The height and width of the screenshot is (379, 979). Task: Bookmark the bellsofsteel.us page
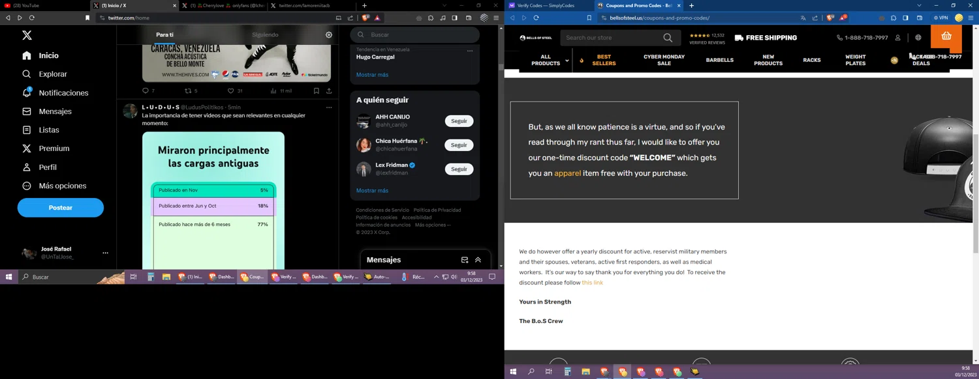pos(589,18)
